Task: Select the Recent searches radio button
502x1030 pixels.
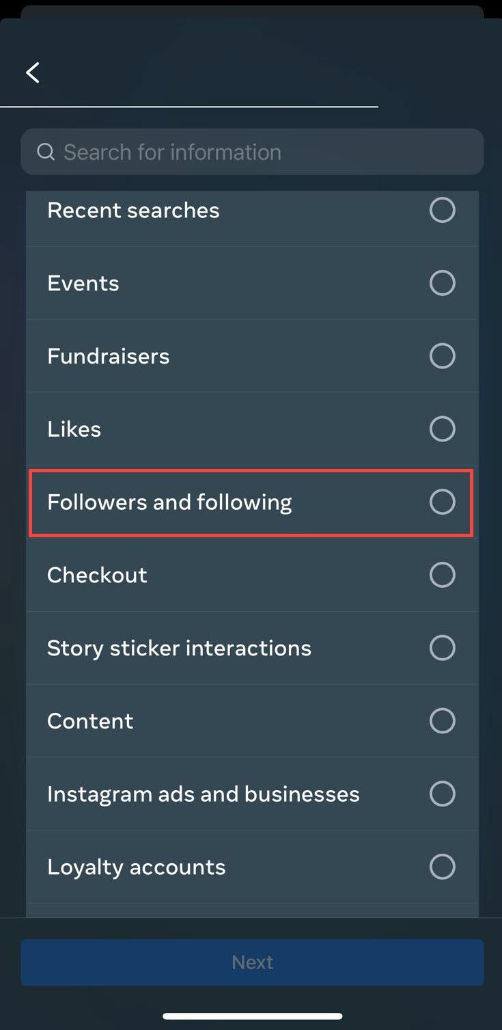Action: 443,210
